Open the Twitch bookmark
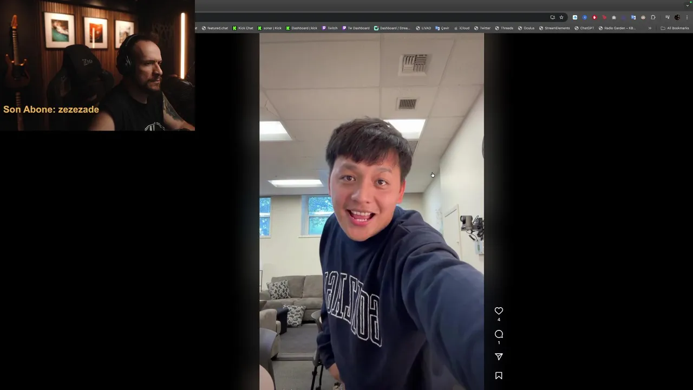The width and height of the screenshot is (693, 390). (x=330, y=28)
